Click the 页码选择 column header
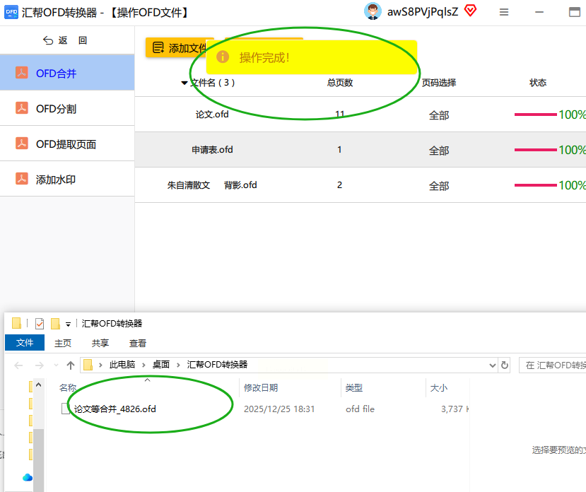 (x=439, y=83)
